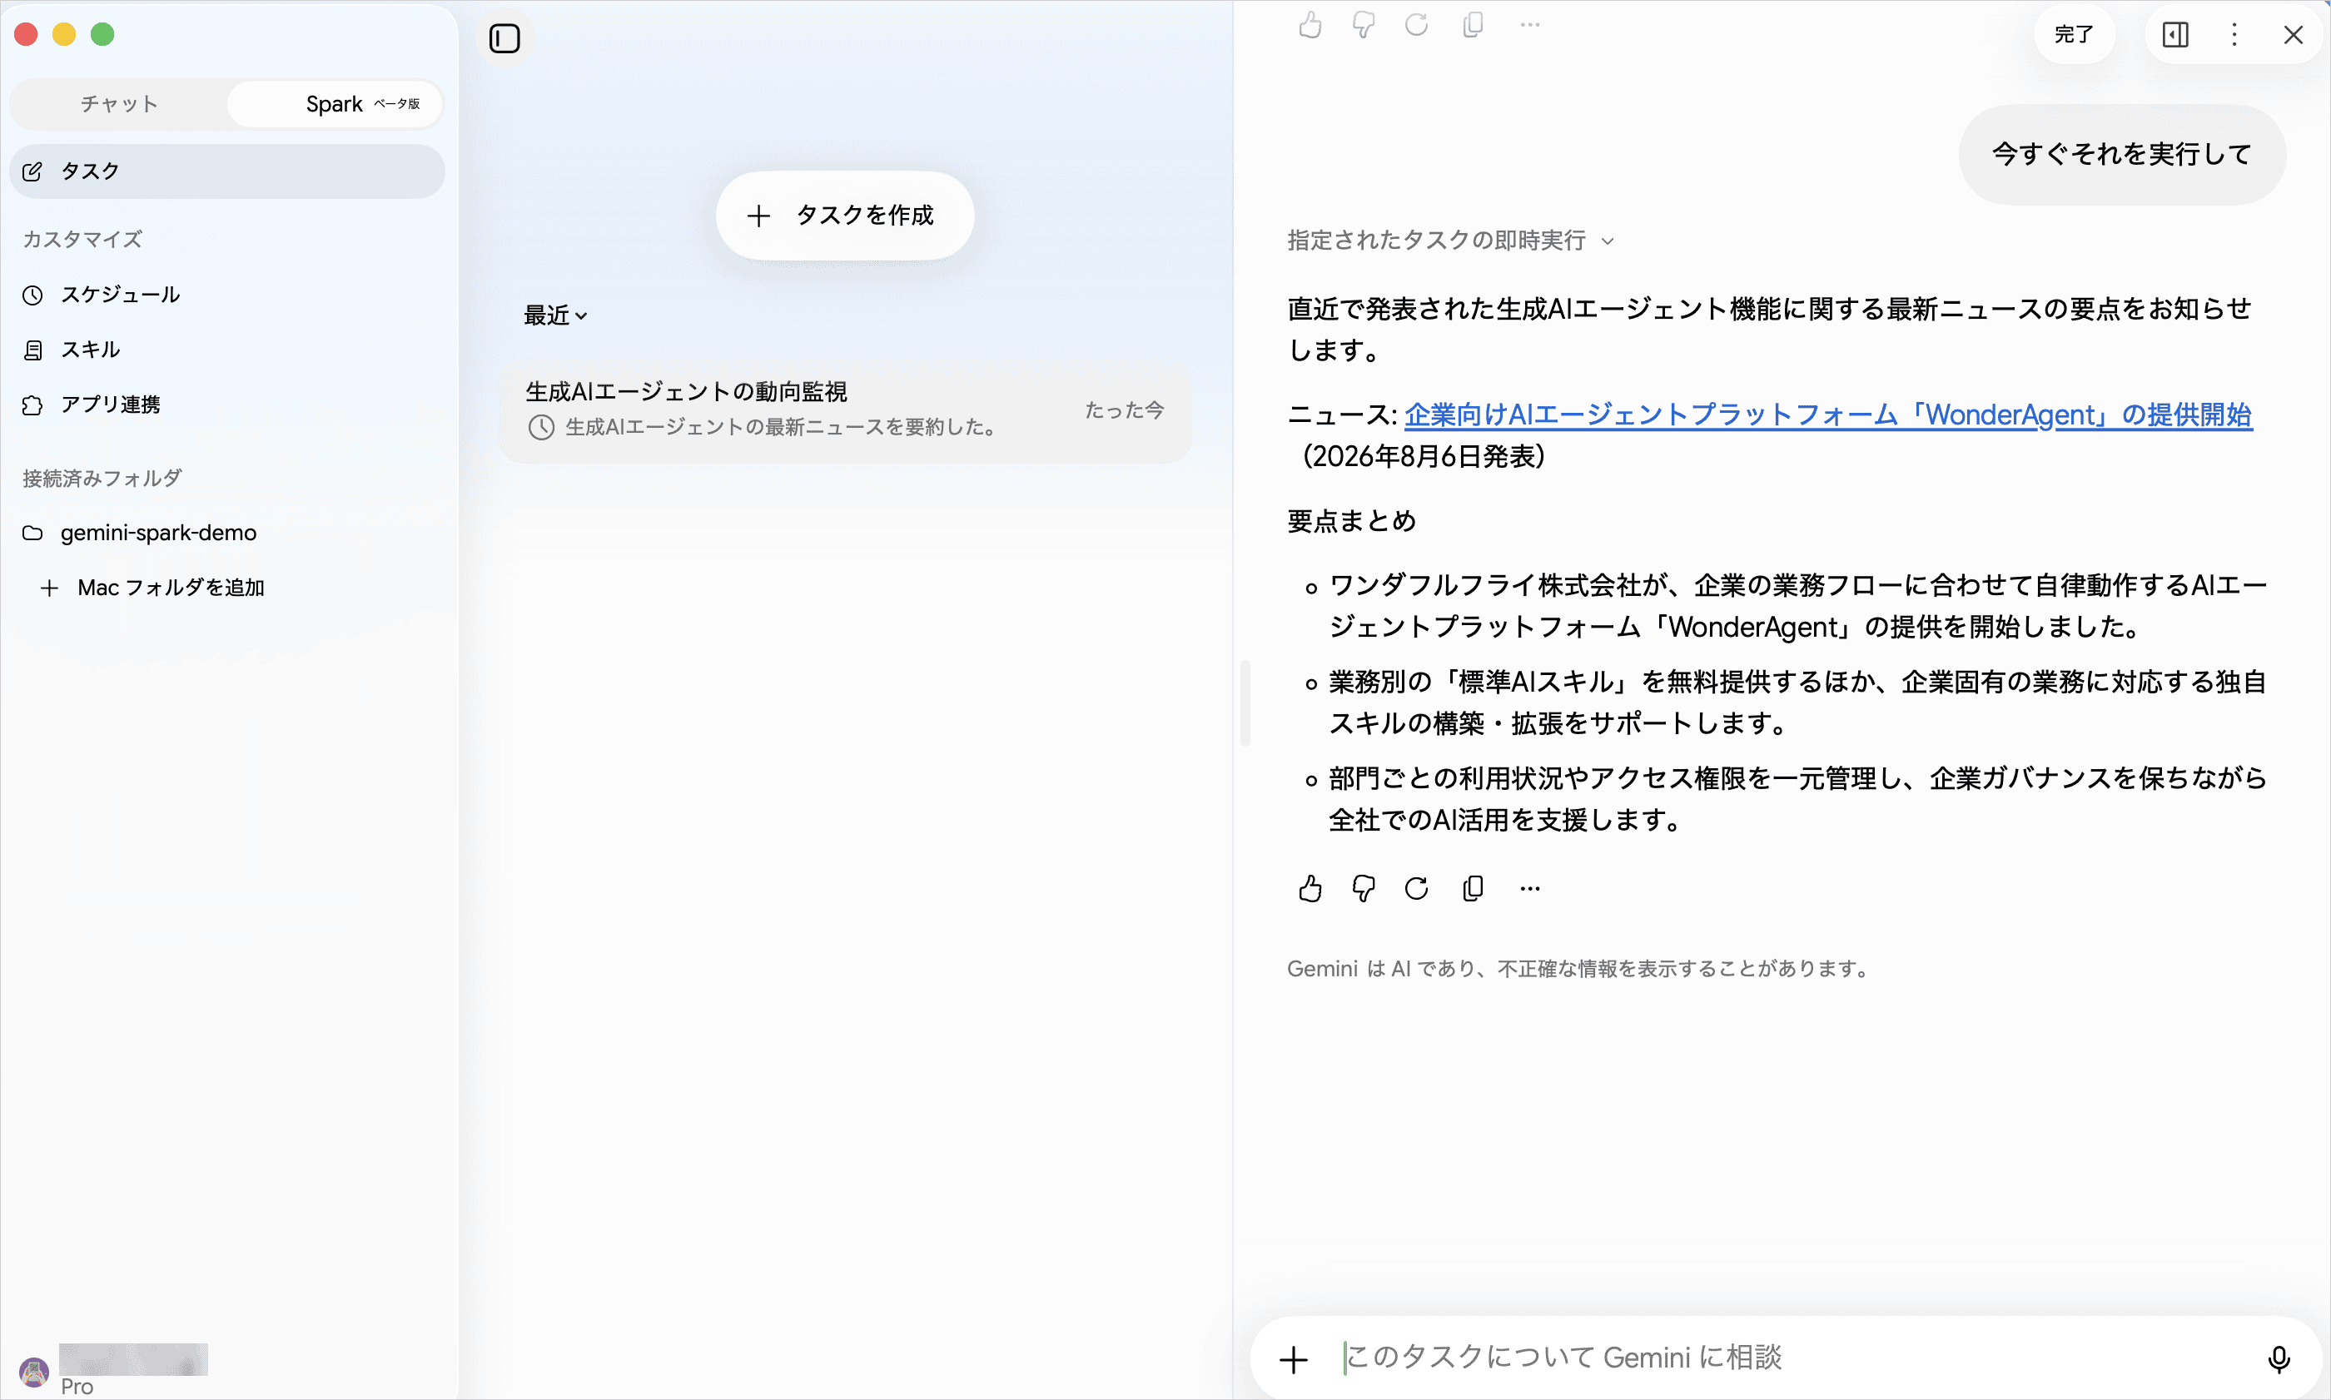Viewport: 2331px width, 1400px height.
Task: Select タスク in the sidebar
Action: [x=226, y=171]
